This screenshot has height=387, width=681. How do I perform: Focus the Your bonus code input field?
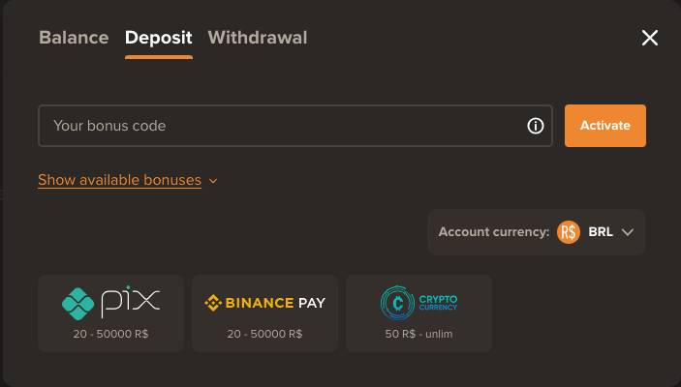coord(281,126)
